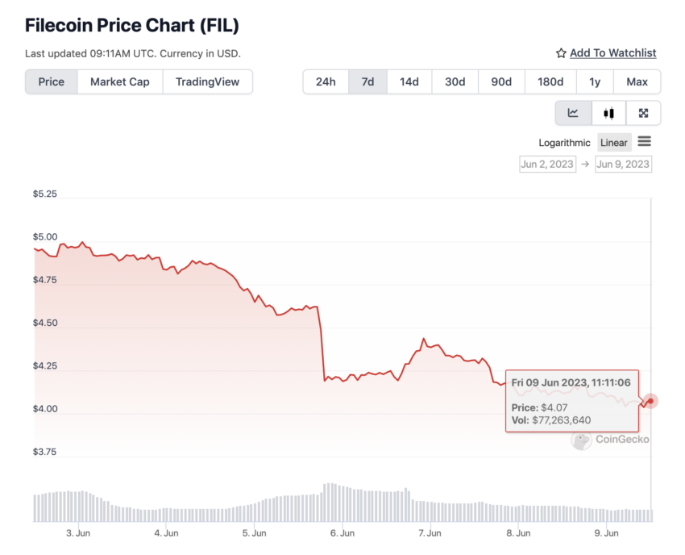Open the Jun 9, 2023 end date field
Screen dimensions: 685x555
[x=623, y=165]
